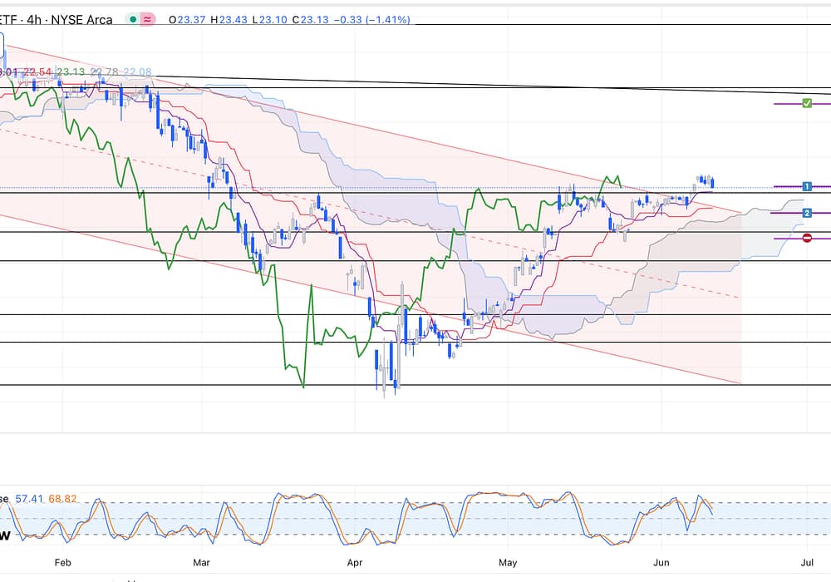
Task: Click the Jul label on time axis
Action: pyautogui.click(x=806, y=562)
